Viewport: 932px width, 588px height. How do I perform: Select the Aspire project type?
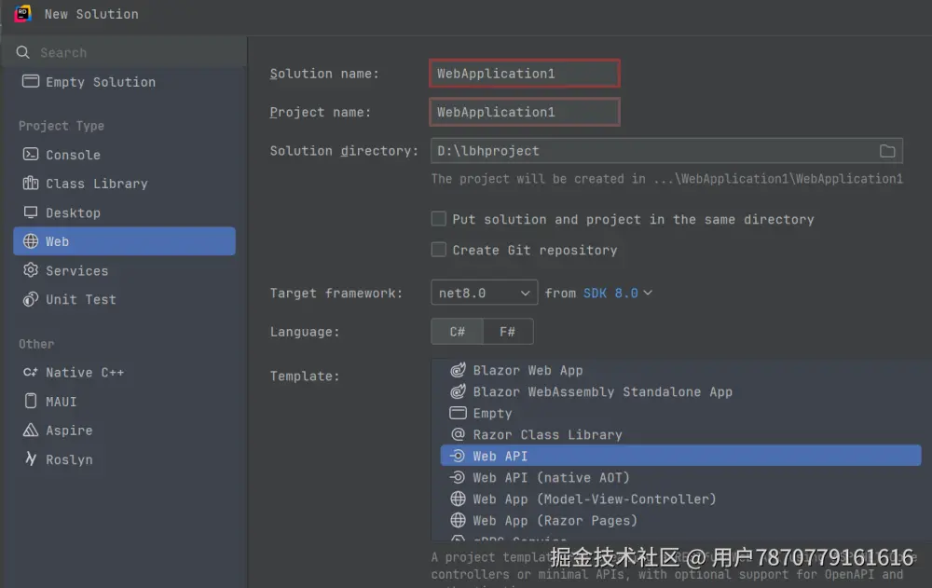69,431
